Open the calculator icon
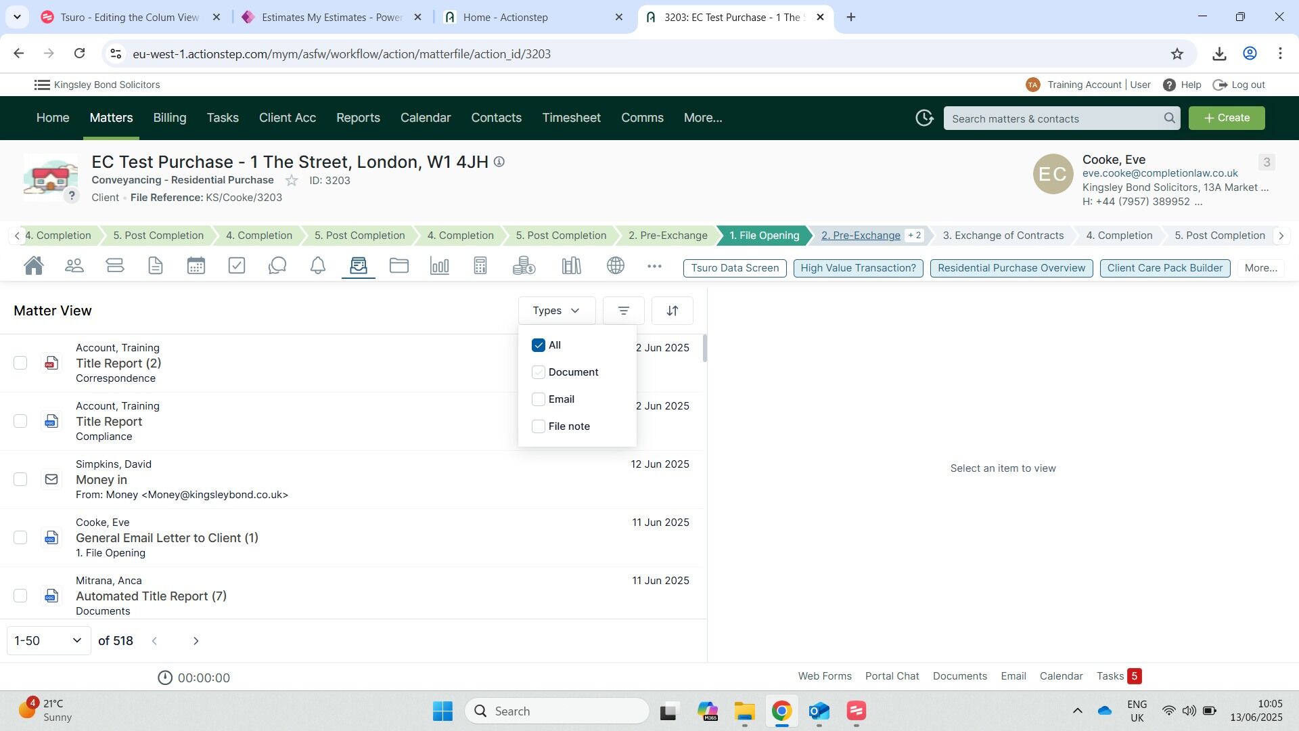The width and height of the screenshot is (1299, 731). (480, 266)
